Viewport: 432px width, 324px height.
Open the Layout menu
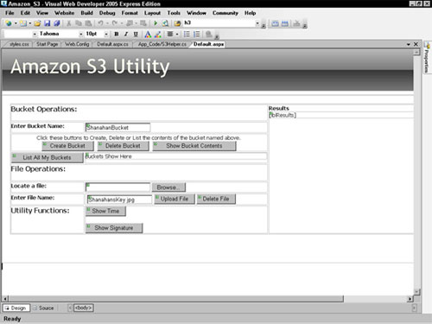tap(152, 13)
